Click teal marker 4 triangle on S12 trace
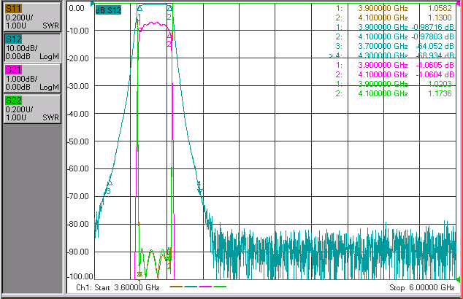Screen dimensions: 463x299 click(200, 192)
